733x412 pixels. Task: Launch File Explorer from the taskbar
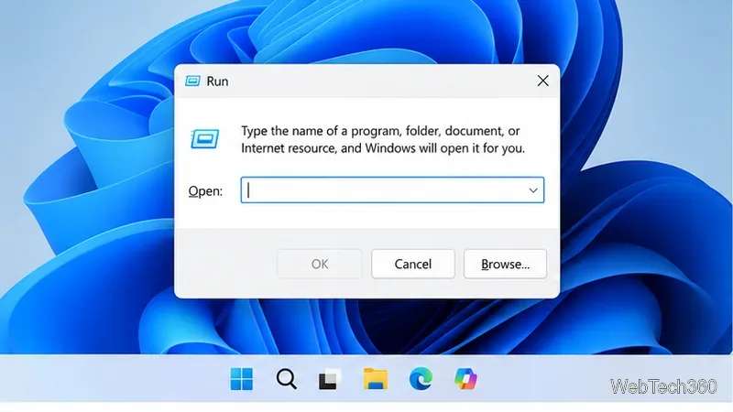(376, 379)
